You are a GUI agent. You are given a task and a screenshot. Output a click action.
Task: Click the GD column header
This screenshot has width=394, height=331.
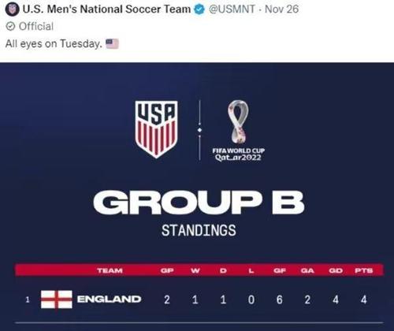(x=336, y=270)
